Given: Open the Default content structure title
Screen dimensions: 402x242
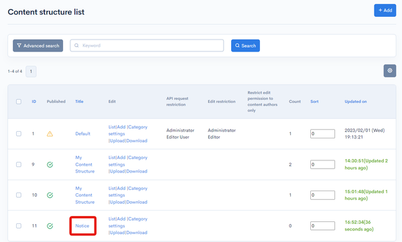Looking at the screenshot, I should coord(83,134).
